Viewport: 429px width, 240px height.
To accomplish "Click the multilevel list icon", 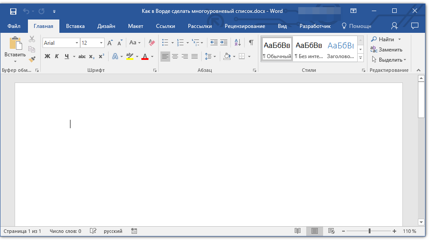I will click(196, 43).
